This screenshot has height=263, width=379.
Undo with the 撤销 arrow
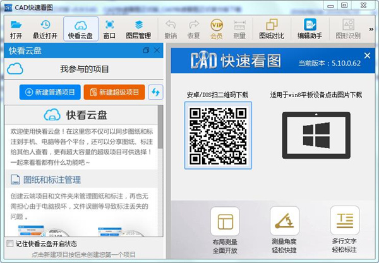coord(171,29)
